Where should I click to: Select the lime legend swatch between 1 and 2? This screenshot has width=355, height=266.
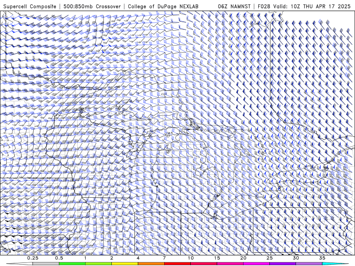click(99, 264)
